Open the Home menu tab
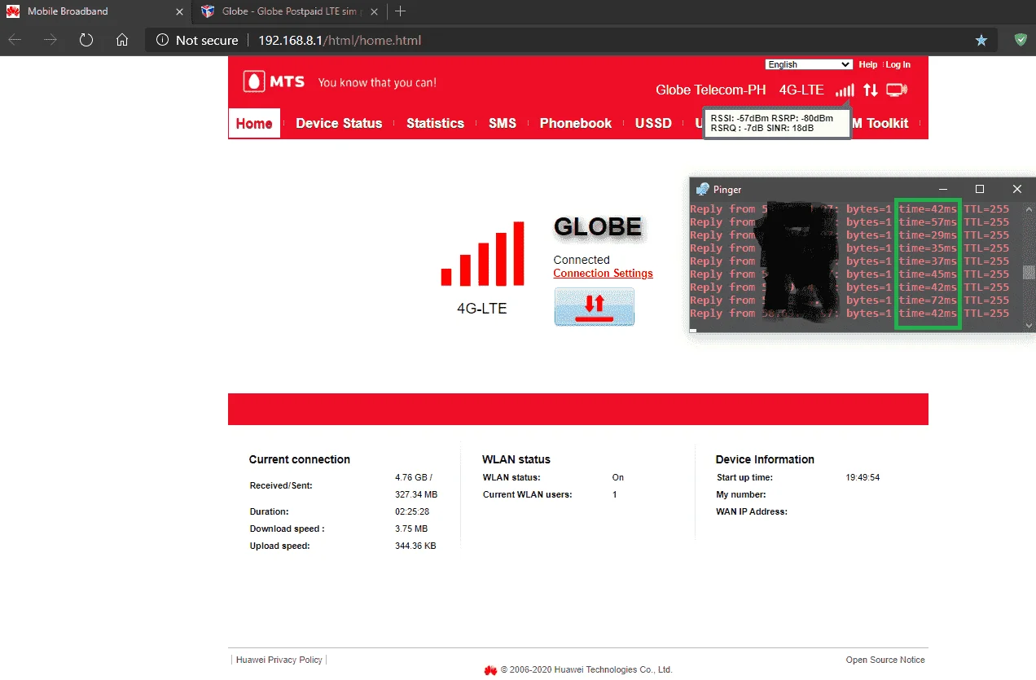 pos(254,123)
